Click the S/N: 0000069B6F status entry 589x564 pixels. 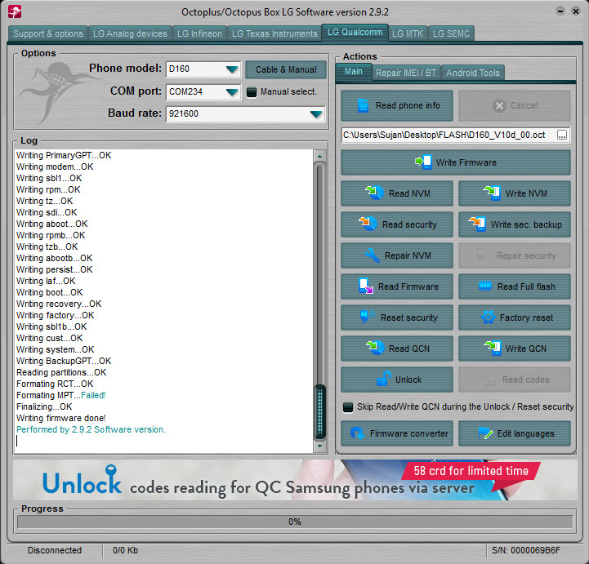526,550
